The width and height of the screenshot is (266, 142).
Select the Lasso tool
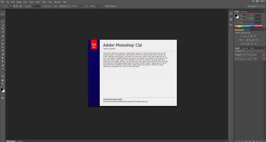(x=3, y=21)
